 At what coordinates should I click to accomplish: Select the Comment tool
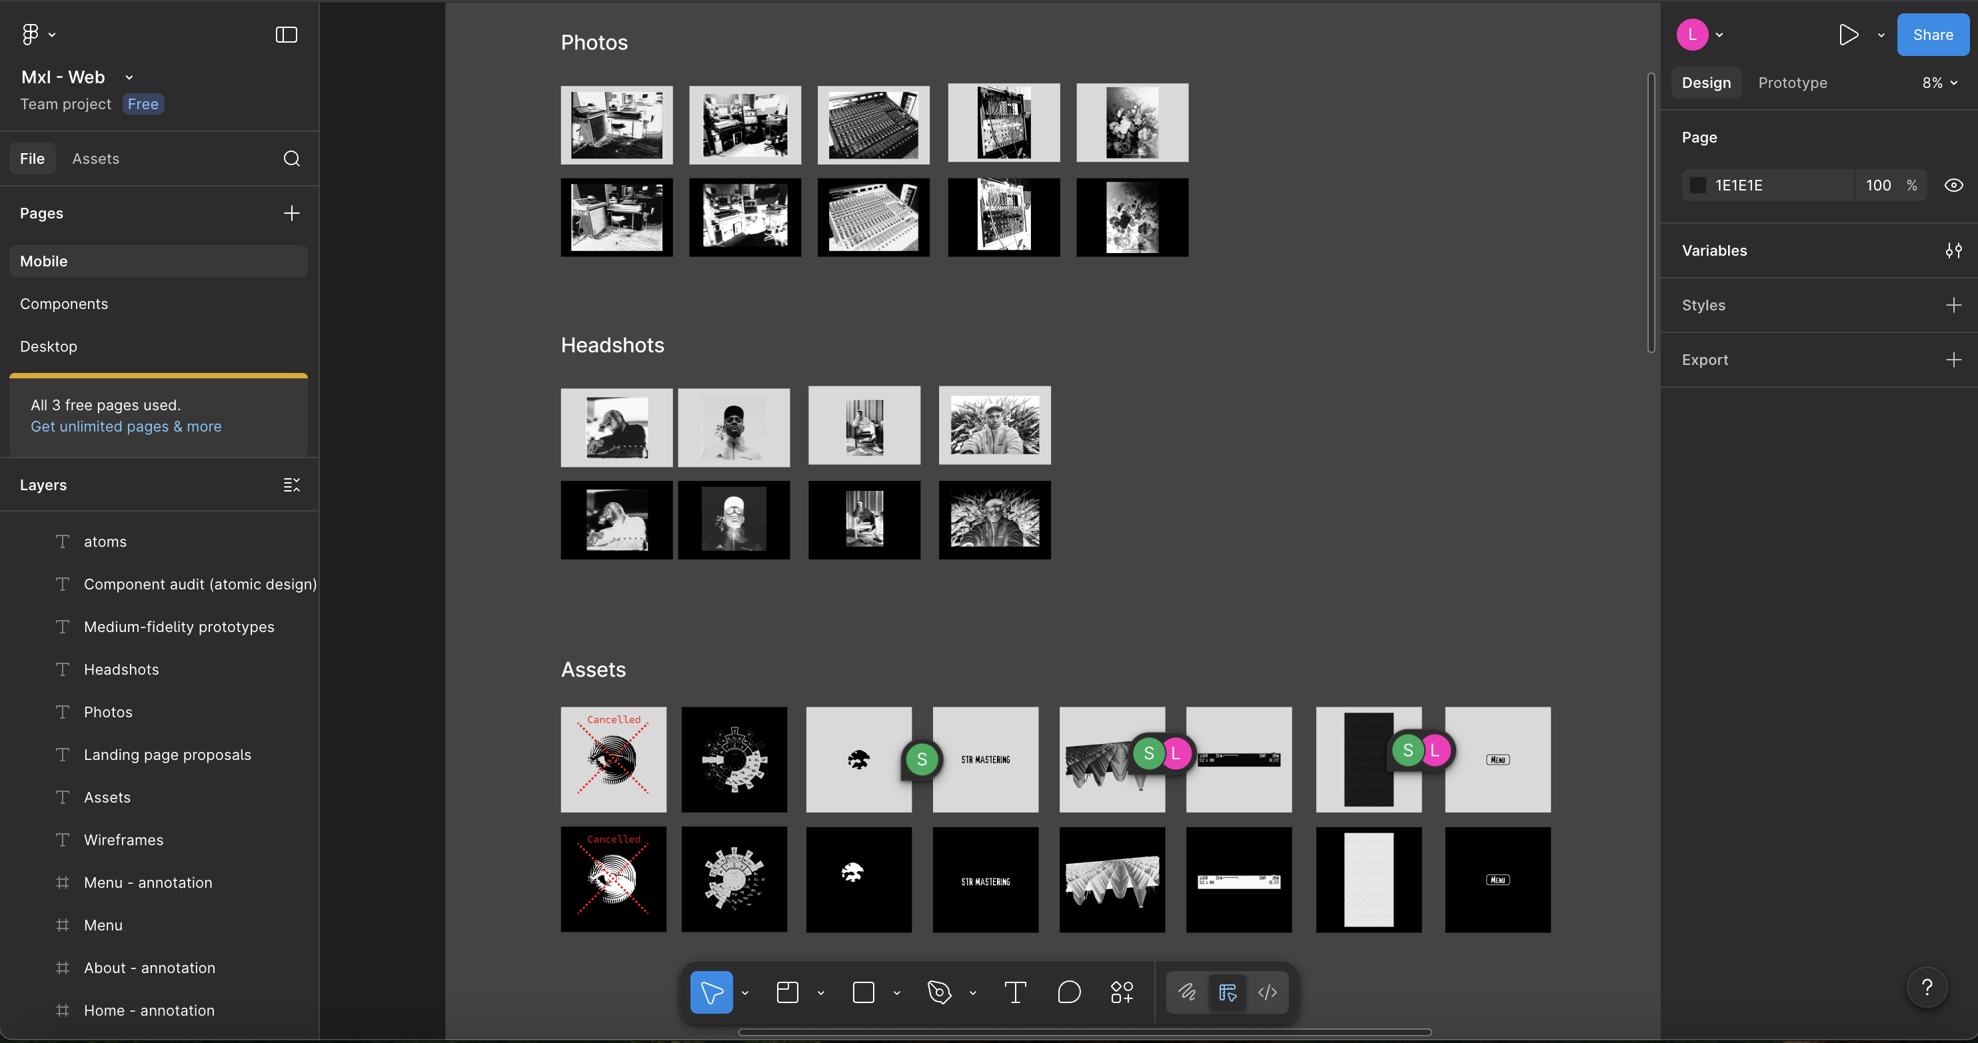pos(1069,992)
